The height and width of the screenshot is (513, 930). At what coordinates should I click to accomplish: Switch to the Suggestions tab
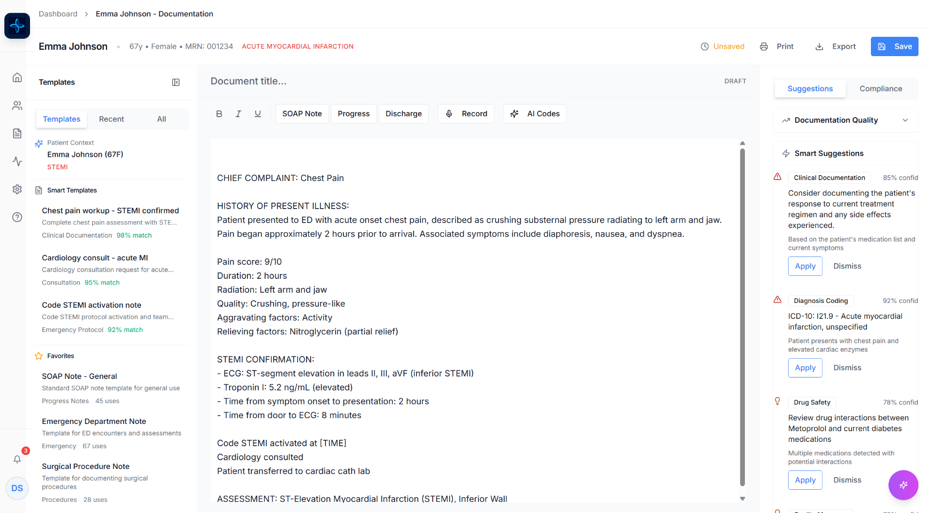[810, 89]
